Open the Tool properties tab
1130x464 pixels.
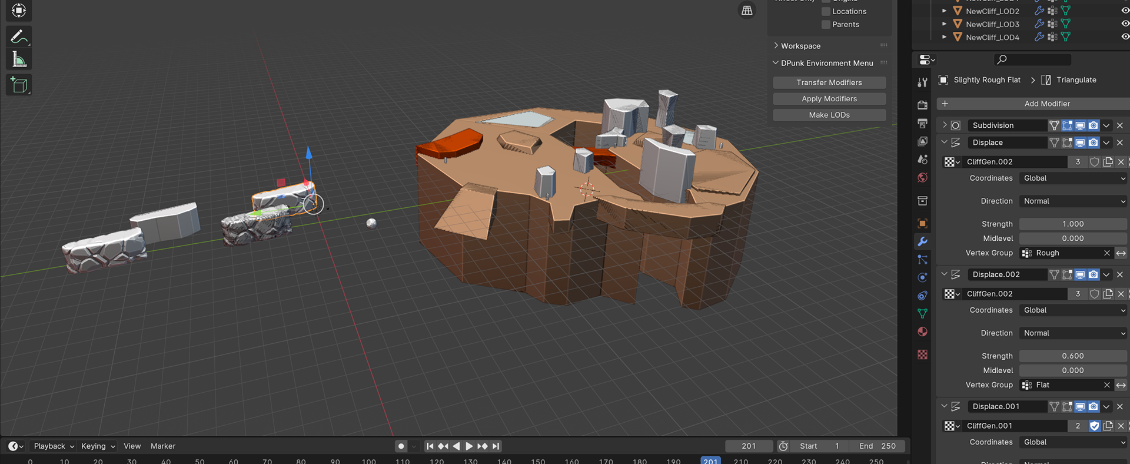[922, 82]
